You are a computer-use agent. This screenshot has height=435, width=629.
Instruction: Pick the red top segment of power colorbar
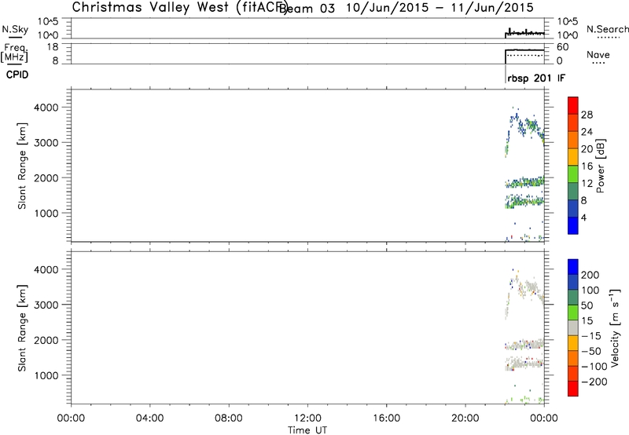click(x=573, y=106)
